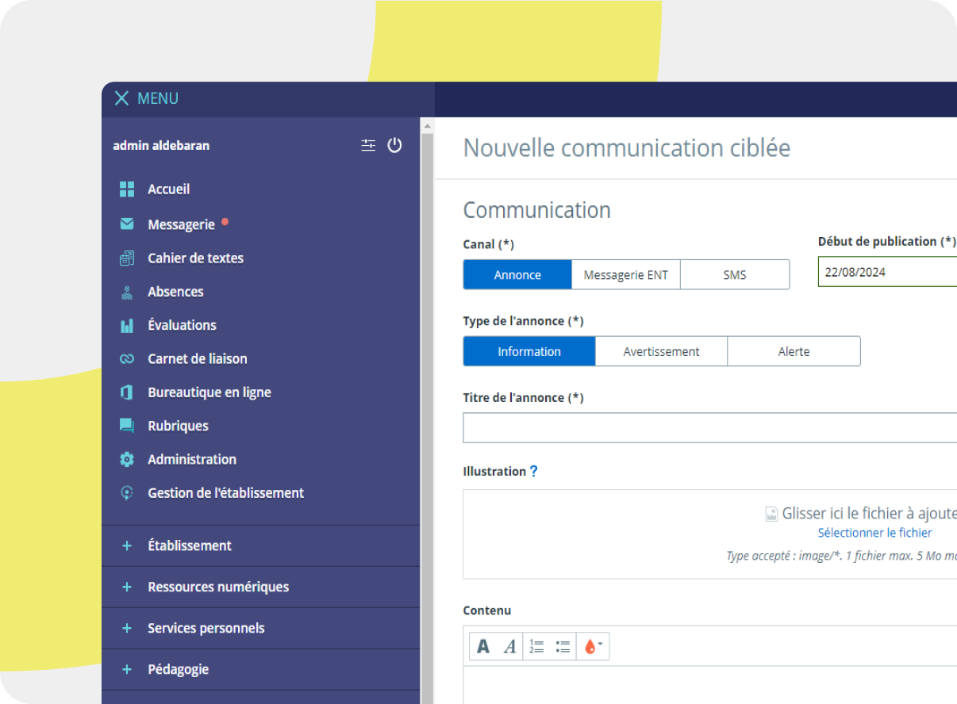957x704 pixels.
Task: Set announcement type to Alerte
Action: 794,351
